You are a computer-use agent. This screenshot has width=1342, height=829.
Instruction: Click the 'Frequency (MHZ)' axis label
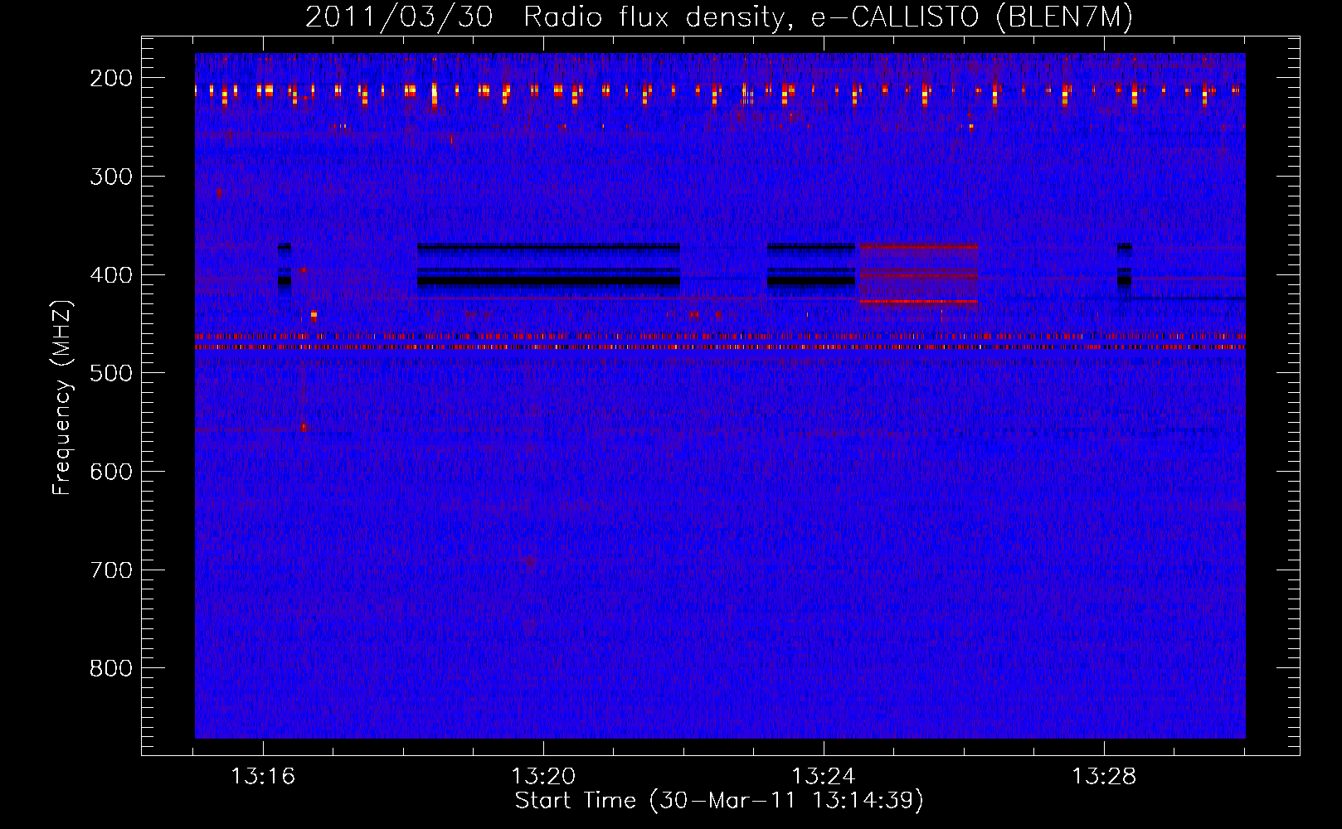[62, 397]
